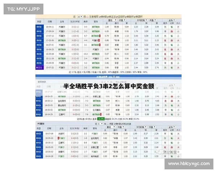Click the corner count 12-0 in the 18-04-28 row
The width and height of the screenshot is (217, 173).
[x=85, y=156]
